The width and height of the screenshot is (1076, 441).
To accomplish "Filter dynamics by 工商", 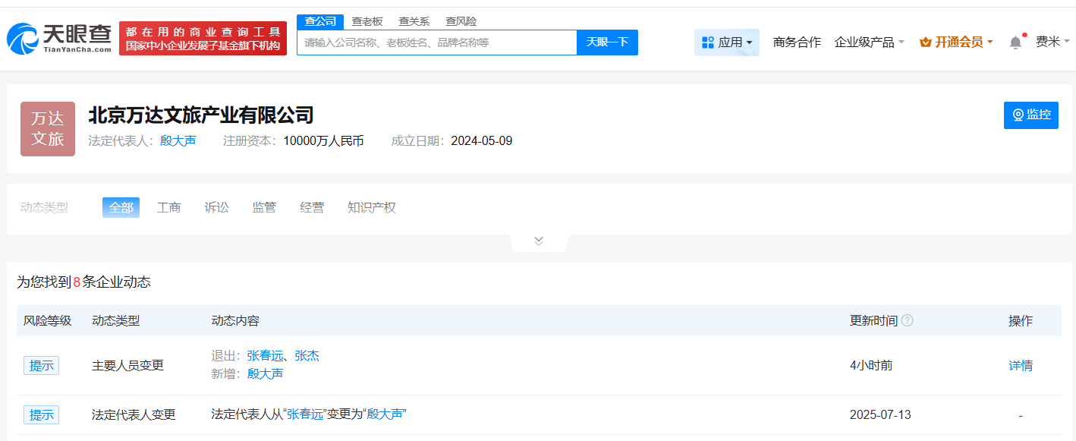I will tap(168, 207).
